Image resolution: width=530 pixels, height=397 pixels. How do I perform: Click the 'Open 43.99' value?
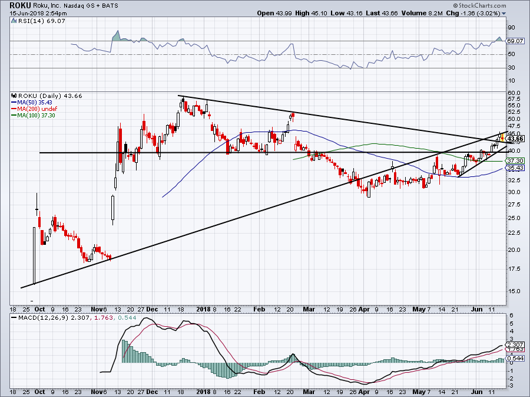(x=273, y=13)
